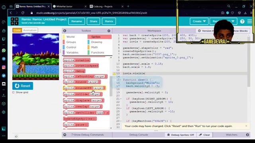Collapse the if block at line 24
Viewport: 255px width, 143px height.
pos(121,108)
